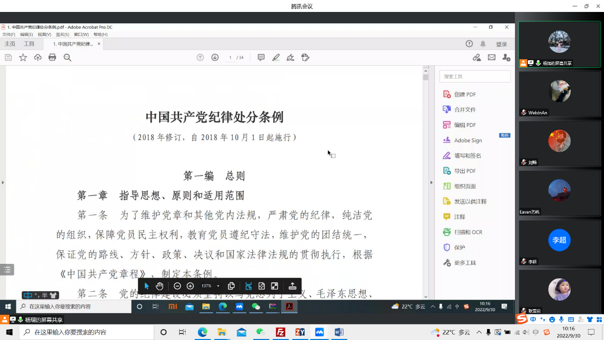
Task: Click the zoom out minus button
Action: [177, 286]
